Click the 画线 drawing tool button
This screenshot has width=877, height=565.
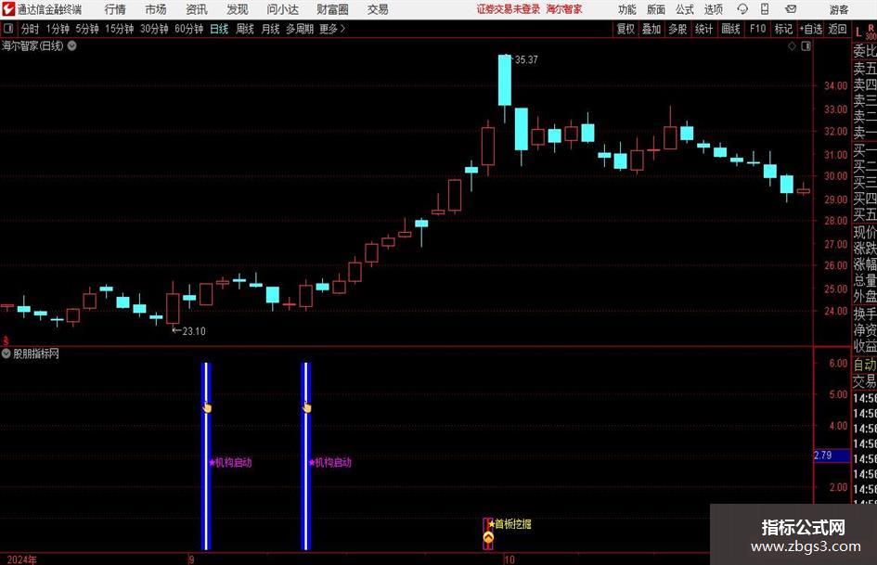point(730,29)
